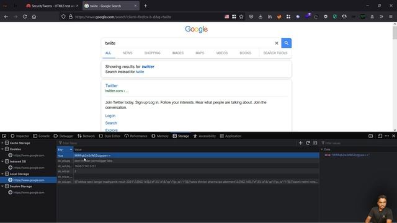397x223 pixels.
Task: Open the Twitter 'Search' sitelink
Action: click(x=111, y=123)
